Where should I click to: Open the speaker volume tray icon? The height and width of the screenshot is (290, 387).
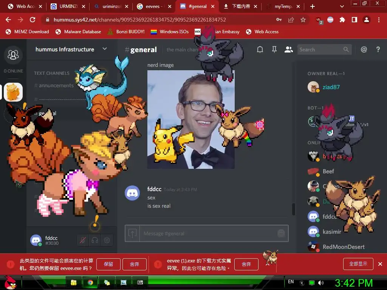[321, 283]
